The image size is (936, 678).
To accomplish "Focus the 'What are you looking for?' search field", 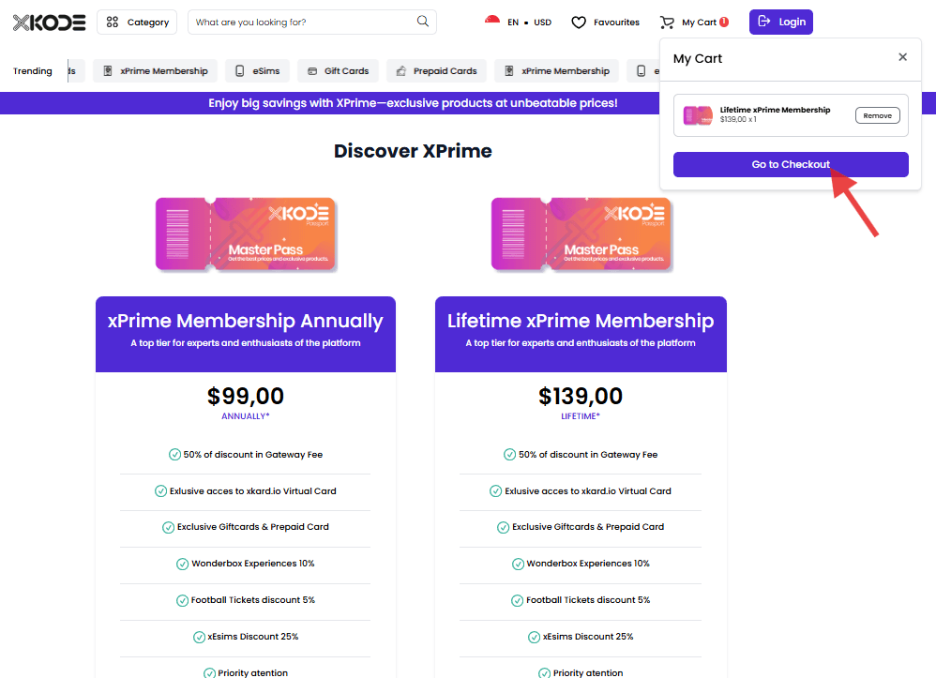I will [305, 23].
